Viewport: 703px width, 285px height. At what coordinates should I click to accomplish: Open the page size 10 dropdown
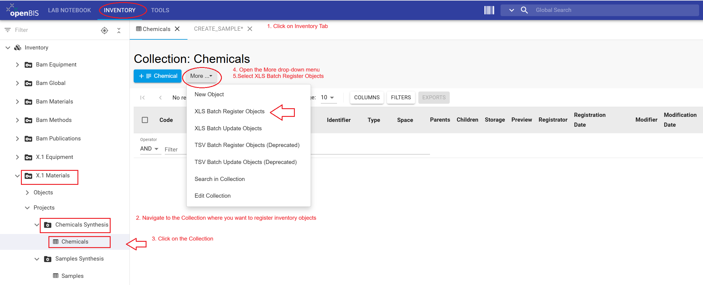pos(329,97)
